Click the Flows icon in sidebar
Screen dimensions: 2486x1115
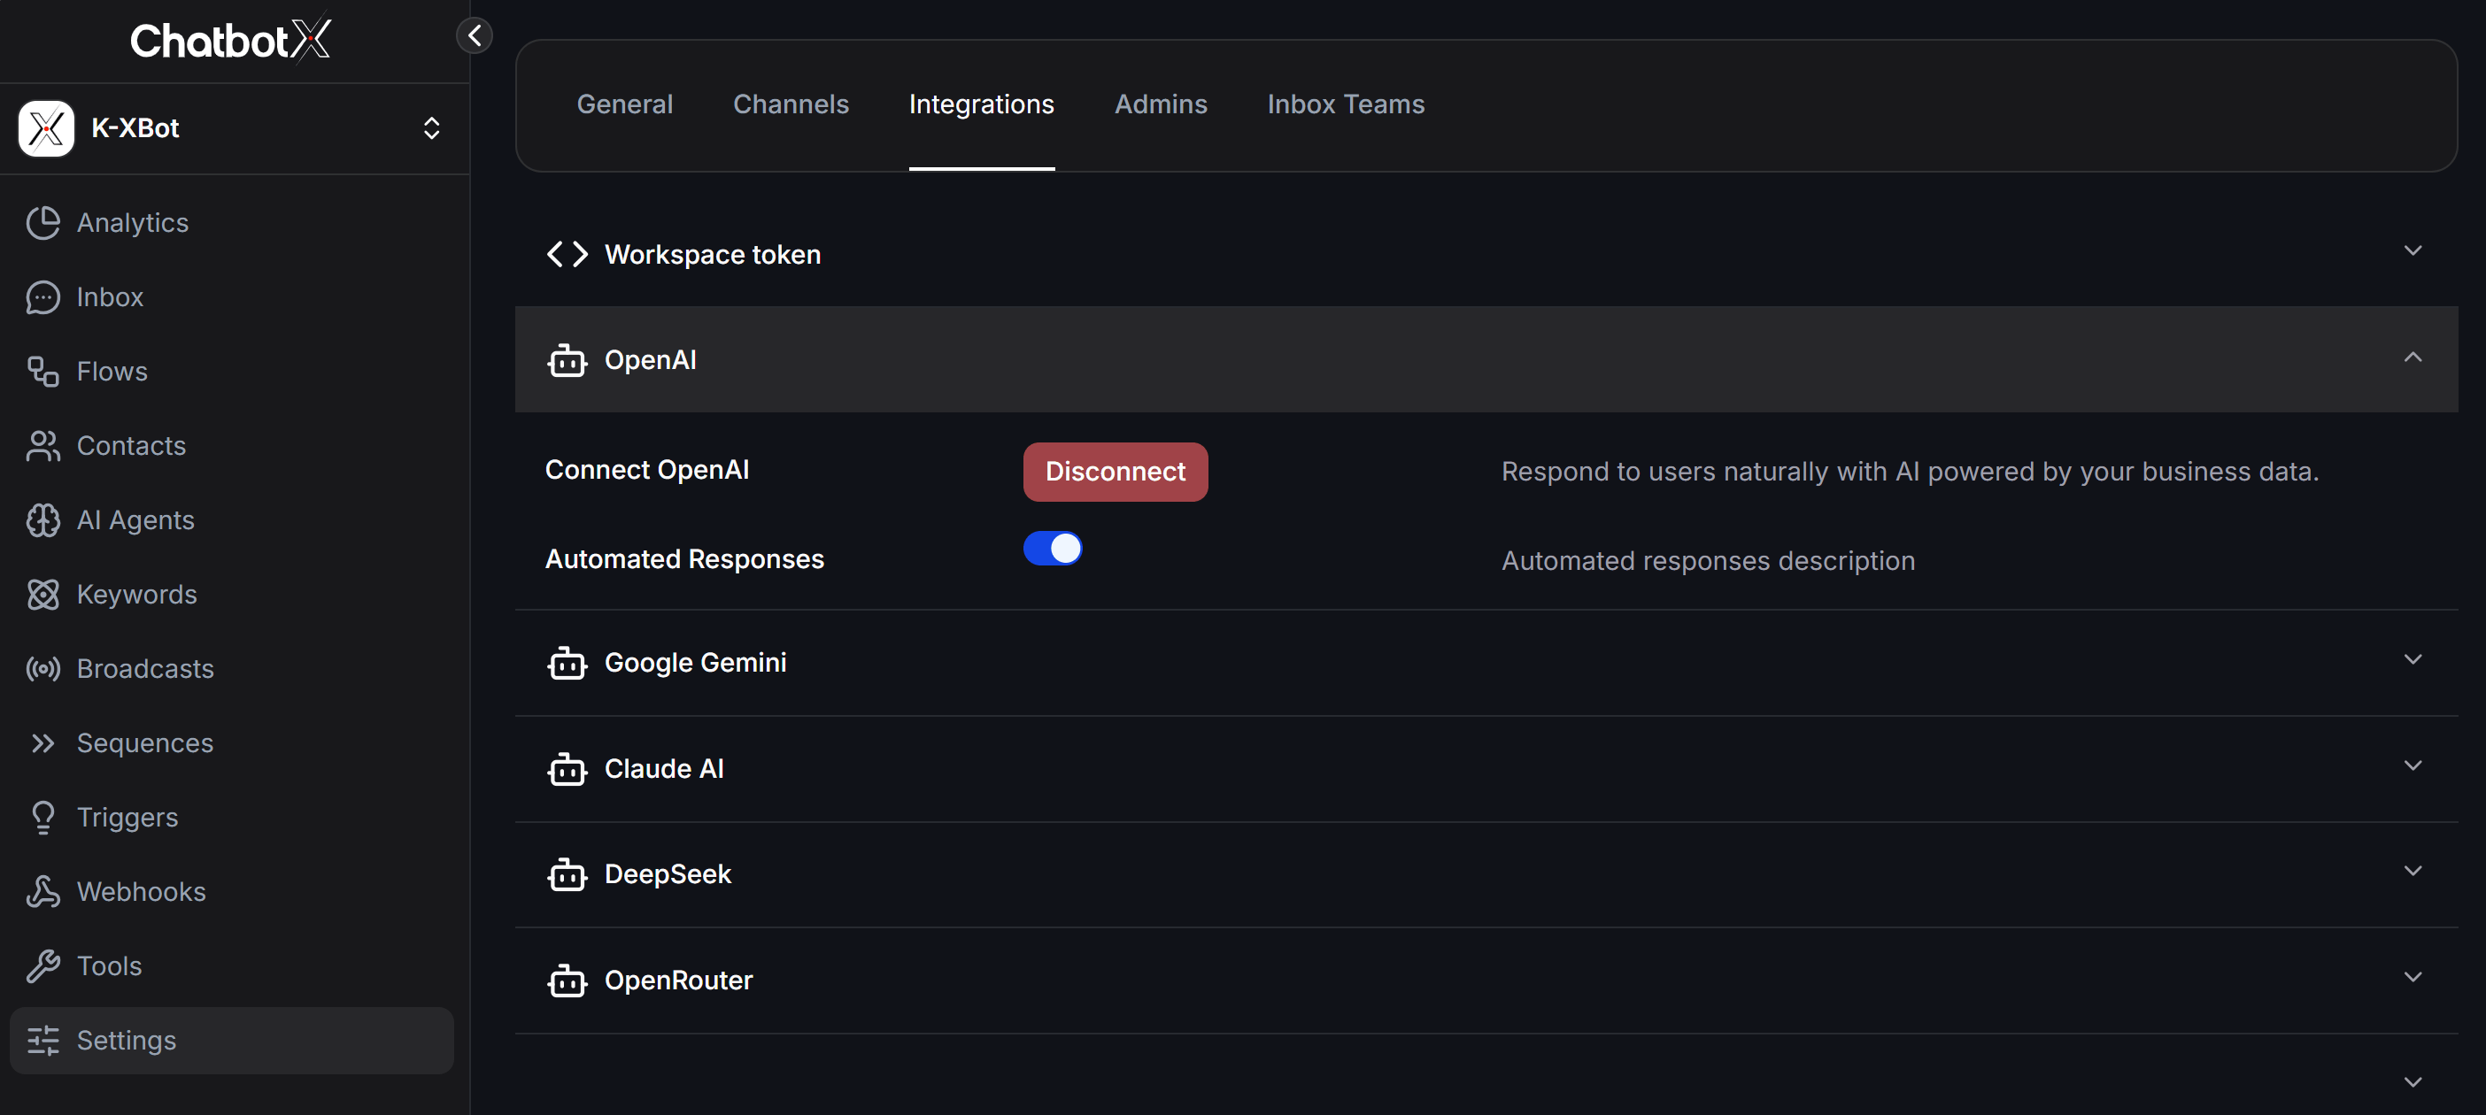pos(42,372)
